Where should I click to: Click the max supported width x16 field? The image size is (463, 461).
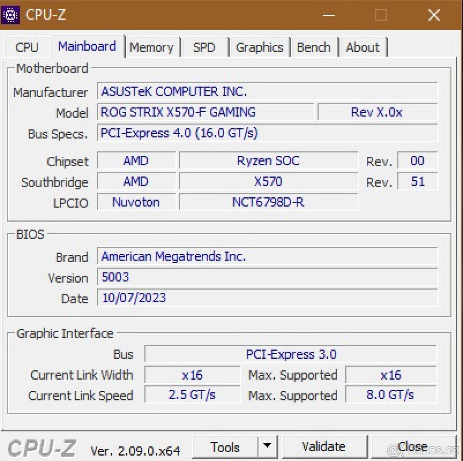click(391, 375)
